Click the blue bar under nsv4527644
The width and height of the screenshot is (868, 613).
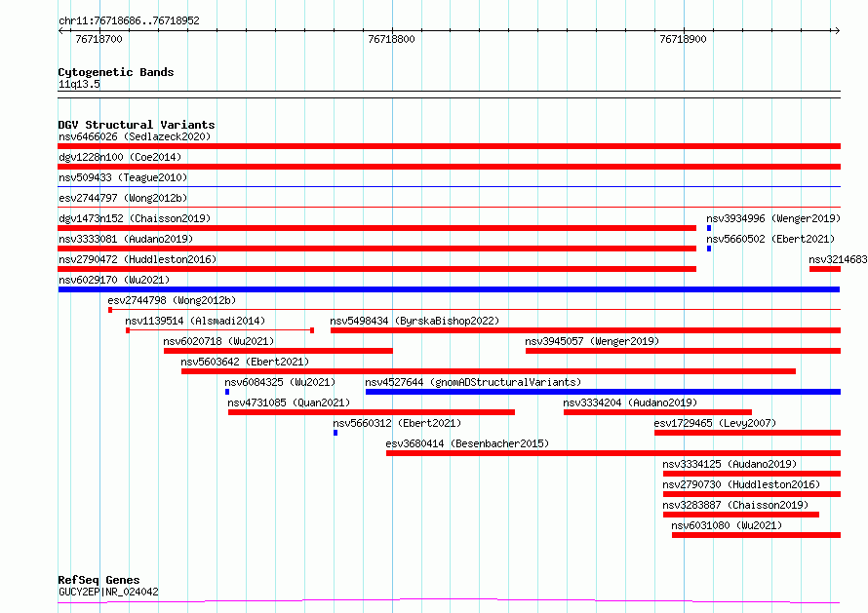coord(603,392)
